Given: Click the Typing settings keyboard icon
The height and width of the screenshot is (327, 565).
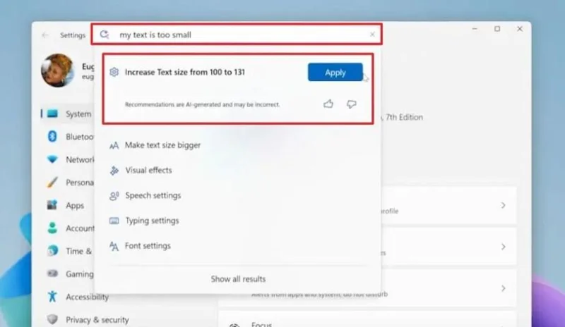Looking at the screenshot, I should 114,221.
